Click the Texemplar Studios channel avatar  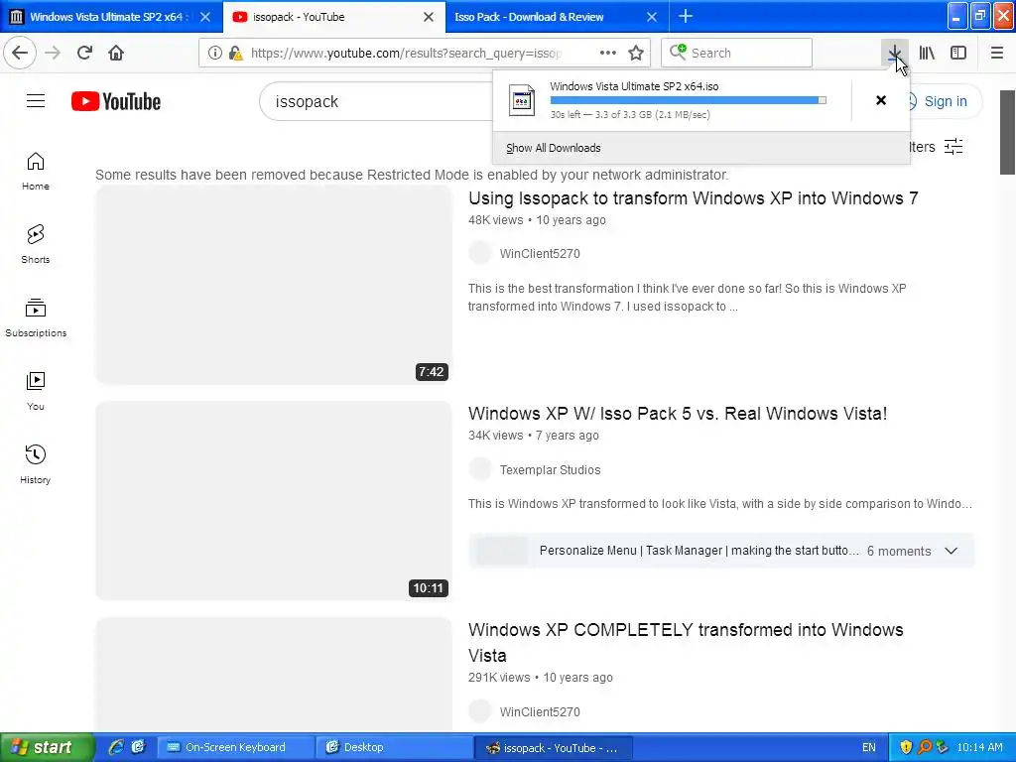pos(480,469)
